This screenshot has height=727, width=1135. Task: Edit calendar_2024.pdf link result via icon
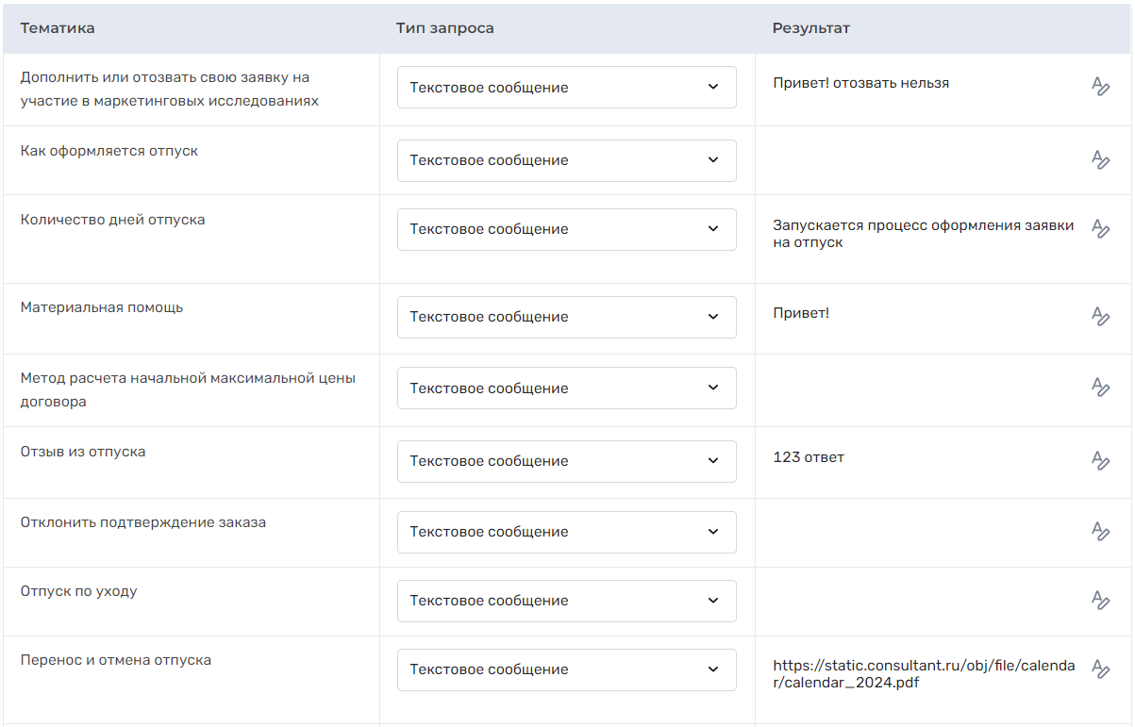pos(1100,669)
